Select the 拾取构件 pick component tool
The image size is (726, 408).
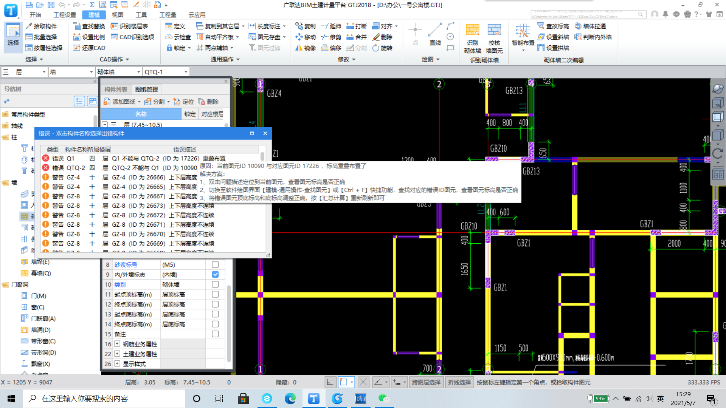[x=41, y=26]
